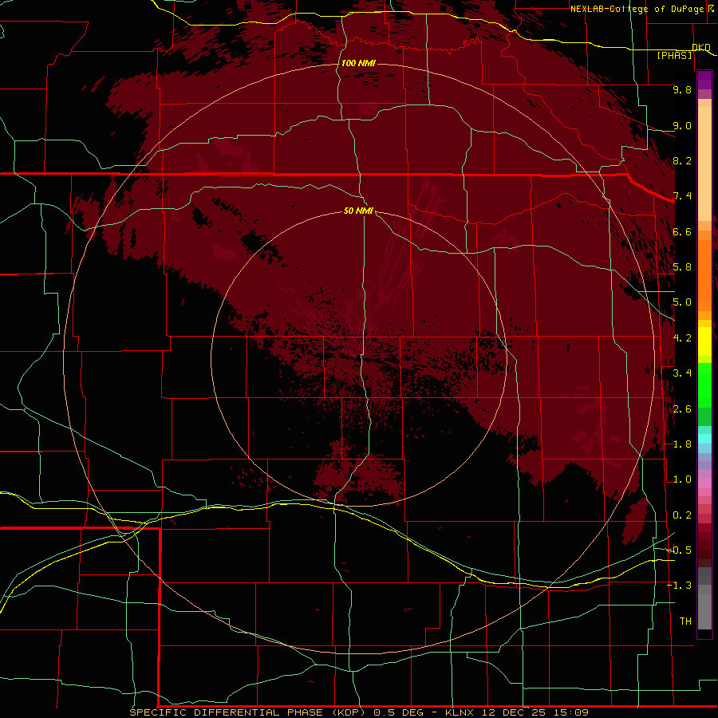Click the 100 NMI range ring label
The image size is (718, 718).
358,63
